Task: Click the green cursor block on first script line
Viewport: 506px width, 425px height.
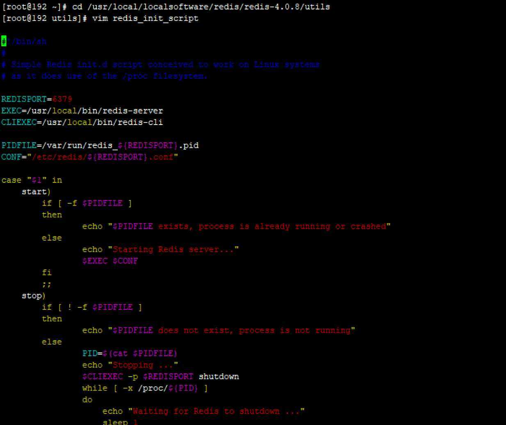Action: (x=4, y=41)
